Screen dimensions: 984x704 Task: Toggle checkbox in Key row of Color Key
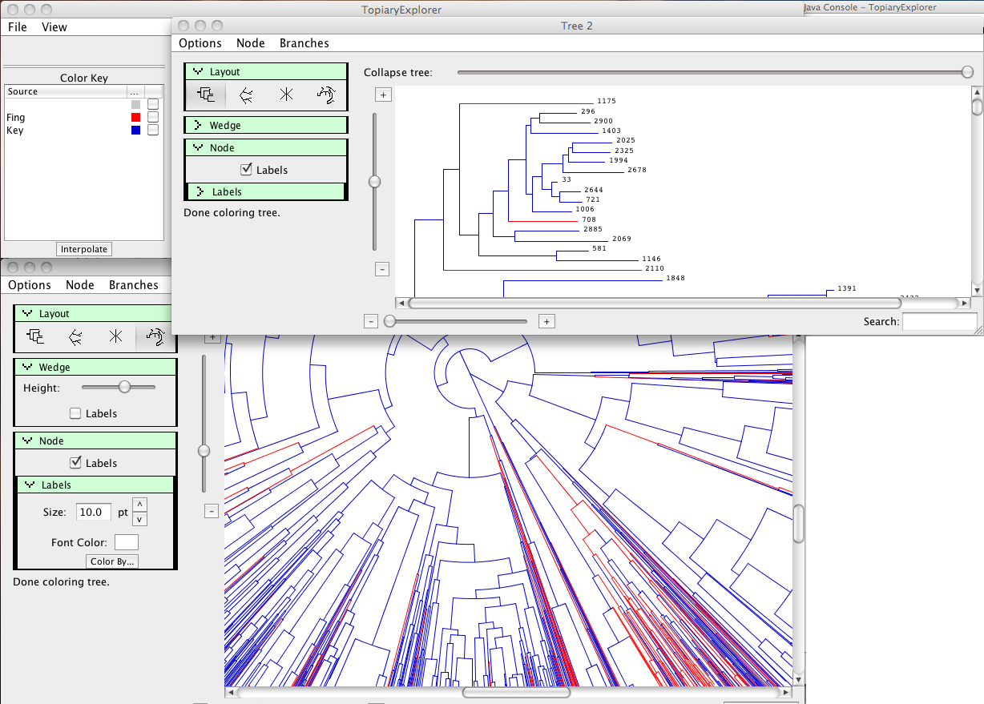tap(153, 130)
